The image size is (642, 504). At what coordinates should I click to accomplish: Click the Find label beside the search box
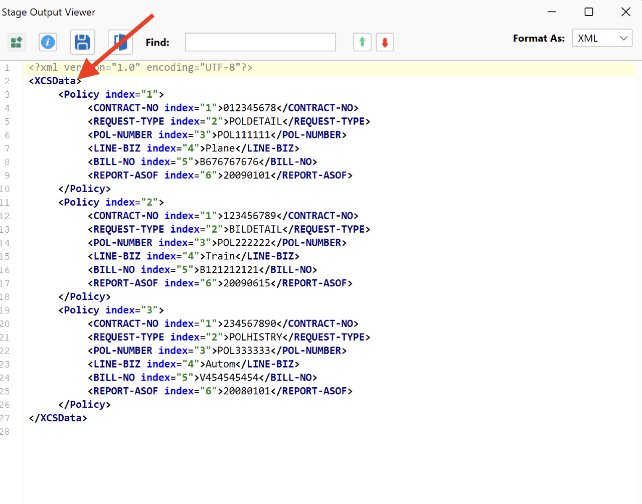click(157, 43)
